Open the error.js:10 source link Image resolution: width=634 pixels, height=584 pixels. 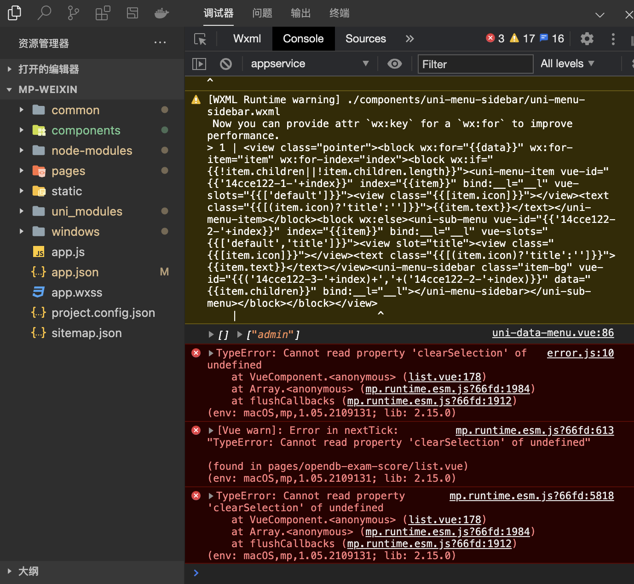[x=580, y=353]
